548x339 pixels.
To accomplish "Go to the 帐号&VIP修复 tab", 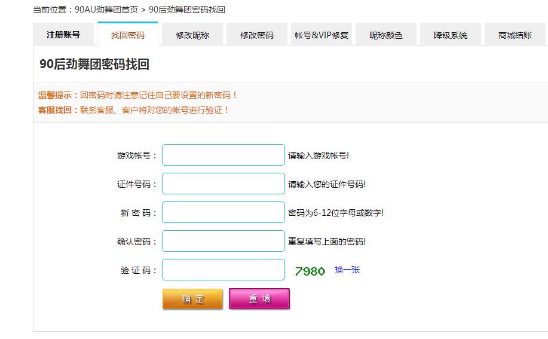I will pyautogui.click(x=322, y=35).
